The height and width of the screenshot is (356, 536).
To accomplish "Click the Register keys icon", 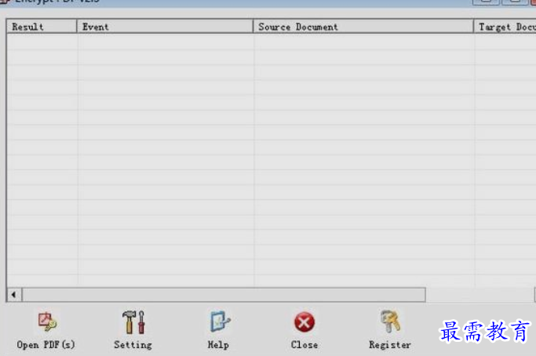I will [x=390, y=321].
